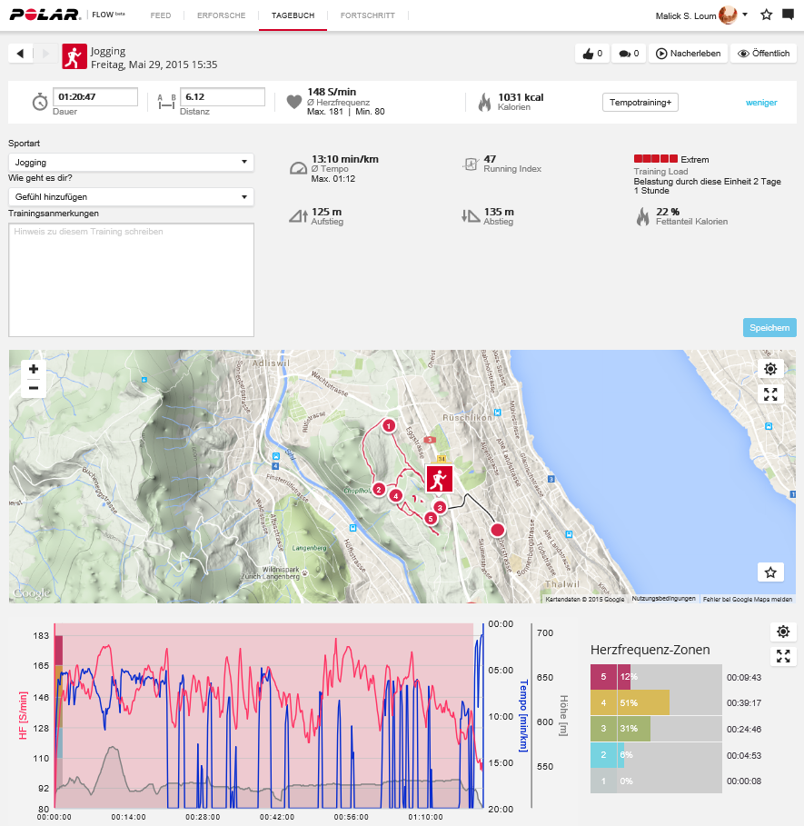Click the star button on map
The height and width of the screenshot is (826, 804).
coord(770,572)
